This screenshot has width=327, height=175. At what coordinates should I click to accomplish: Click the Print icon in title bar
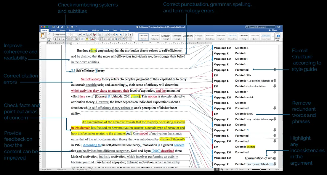(x=72, y=27)
